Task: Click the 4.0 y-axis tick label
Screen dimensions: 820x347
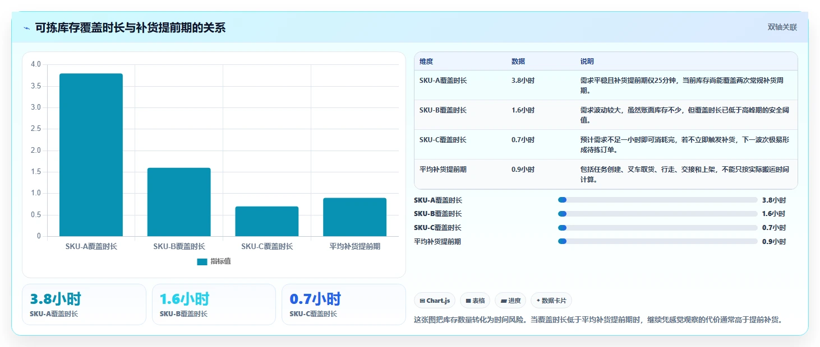Action: click(x=36, y=64)
